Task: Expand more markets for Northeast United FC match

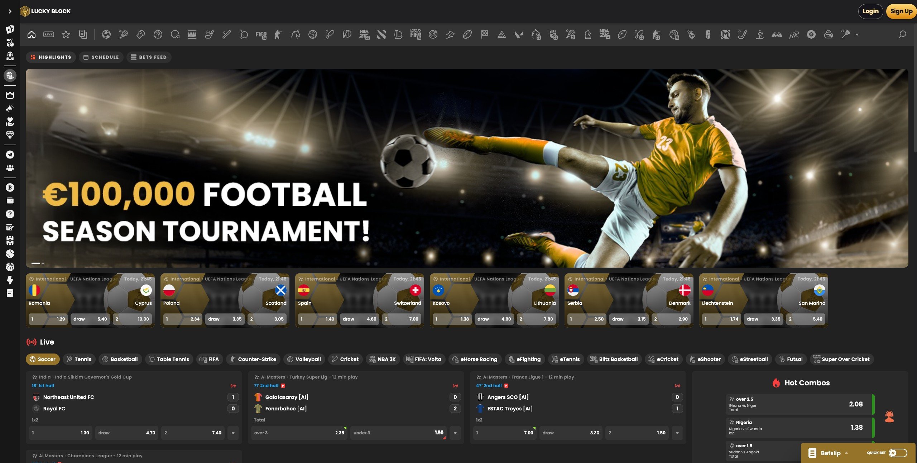Action: pos(233,433)
